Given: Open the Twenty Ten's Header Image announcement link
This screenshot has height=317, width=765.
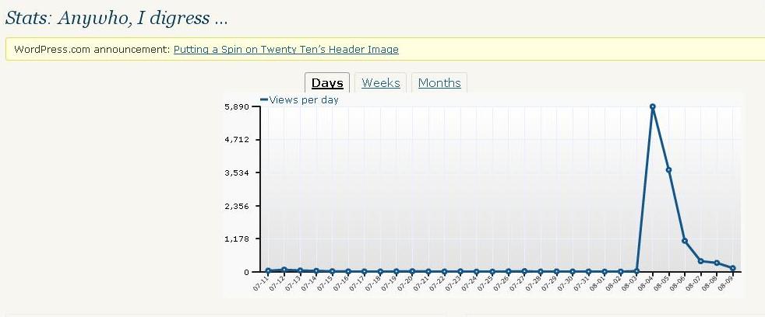Looking at the screenshot, I should [x=286, y=49].
